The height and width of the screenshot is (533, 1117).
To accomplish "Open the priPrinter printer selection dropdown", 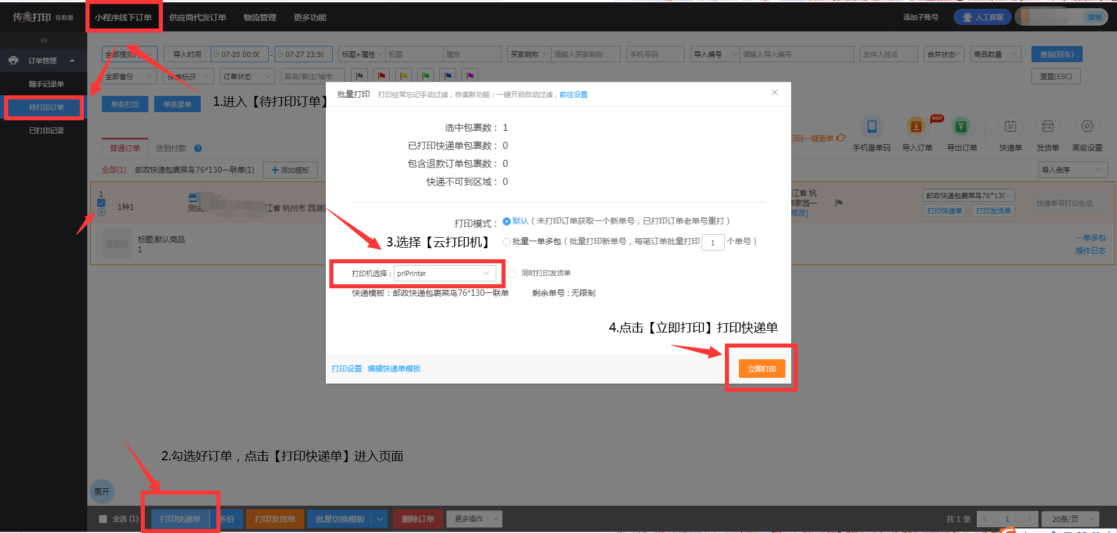I will [444, 274].
